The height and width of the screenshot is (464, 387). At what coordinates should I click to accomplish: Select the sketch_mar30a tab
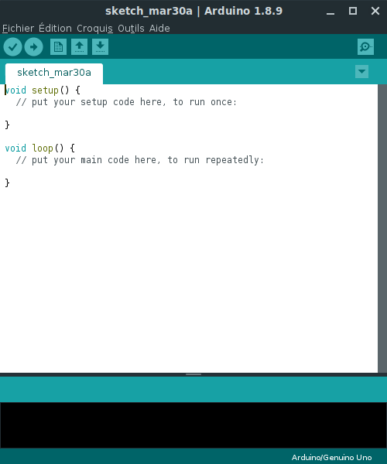click(54, 73)
